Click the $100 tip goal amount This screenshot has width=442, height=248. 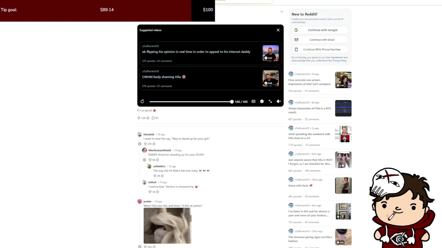pyautogui.click(x=208, y=10)
